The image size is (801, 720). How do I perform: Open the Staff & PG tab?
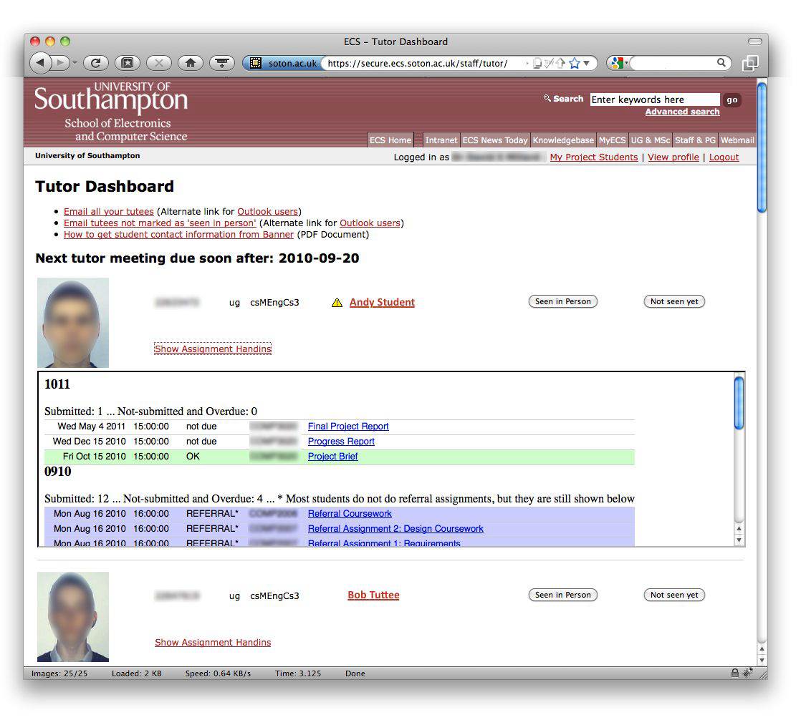pyautogui.click(x=695, y=140)
